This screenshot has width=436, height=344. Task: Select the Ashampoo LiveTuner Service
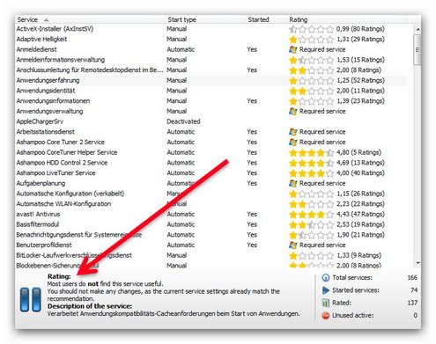click(55, 173)
